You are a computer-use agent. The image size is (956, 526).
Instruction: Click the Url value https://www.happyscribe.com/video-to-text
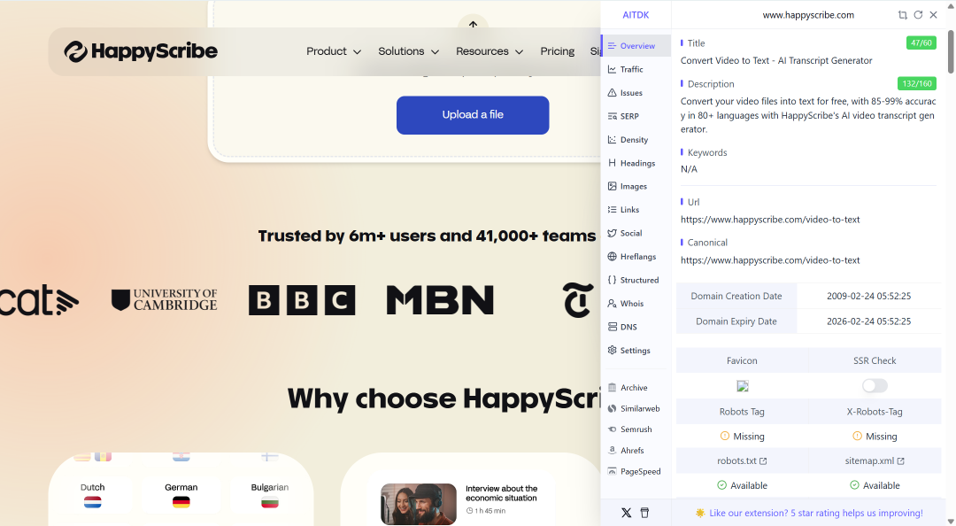(x=770, y=220)
